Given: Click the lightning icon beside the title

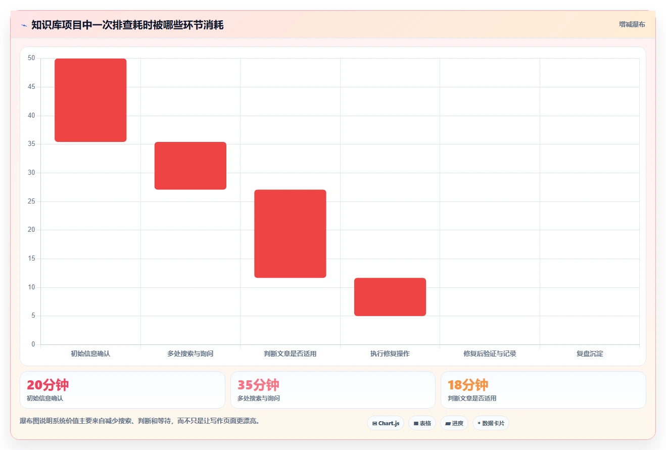Looking at the screenshot, I should (24, 25).
